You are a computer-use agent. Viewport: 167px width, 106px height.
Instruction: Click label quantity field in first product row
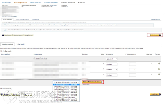[x=132, y=64]
